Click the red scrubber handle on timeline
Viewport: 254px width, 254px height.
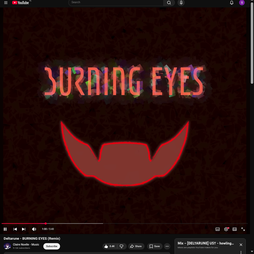point(46,223)
